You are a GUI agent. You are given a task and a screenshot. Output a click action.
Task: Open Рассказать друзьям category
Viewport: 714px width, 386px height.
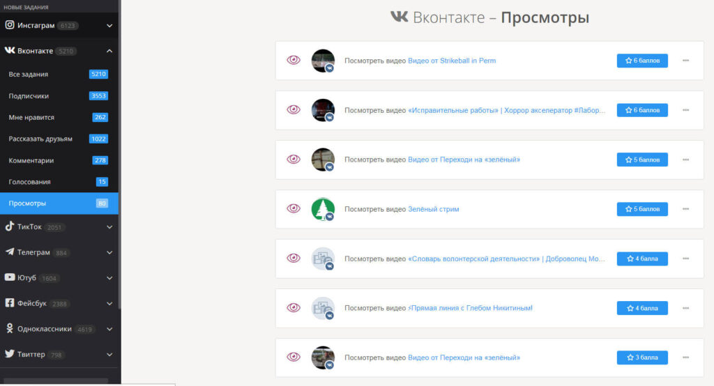pyautogui.click(x=40, y=139)
